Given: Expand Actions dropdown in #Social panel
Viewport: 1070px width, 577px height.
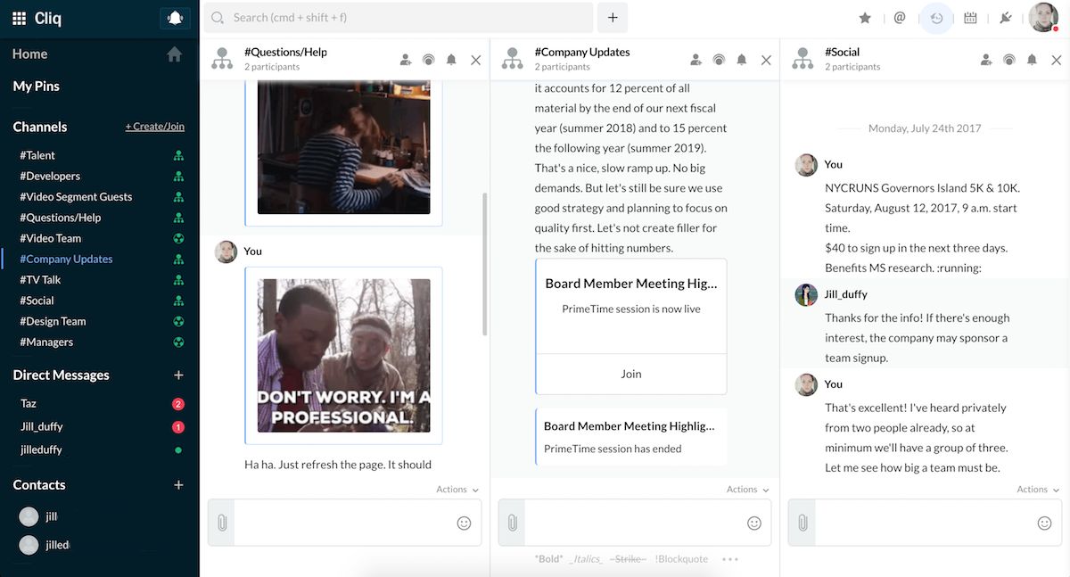Looking at the screenshot, I should point(1038,490).
